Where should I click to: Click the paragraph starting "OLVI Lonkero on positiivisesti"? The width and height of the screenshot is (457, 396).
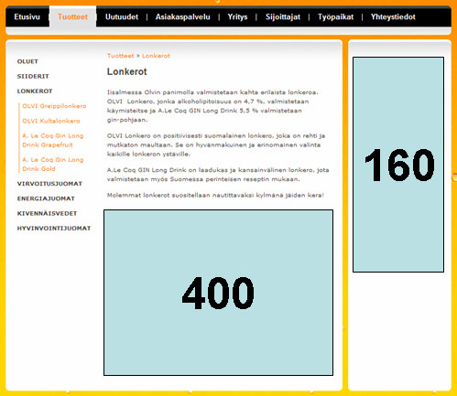(216, 144)
